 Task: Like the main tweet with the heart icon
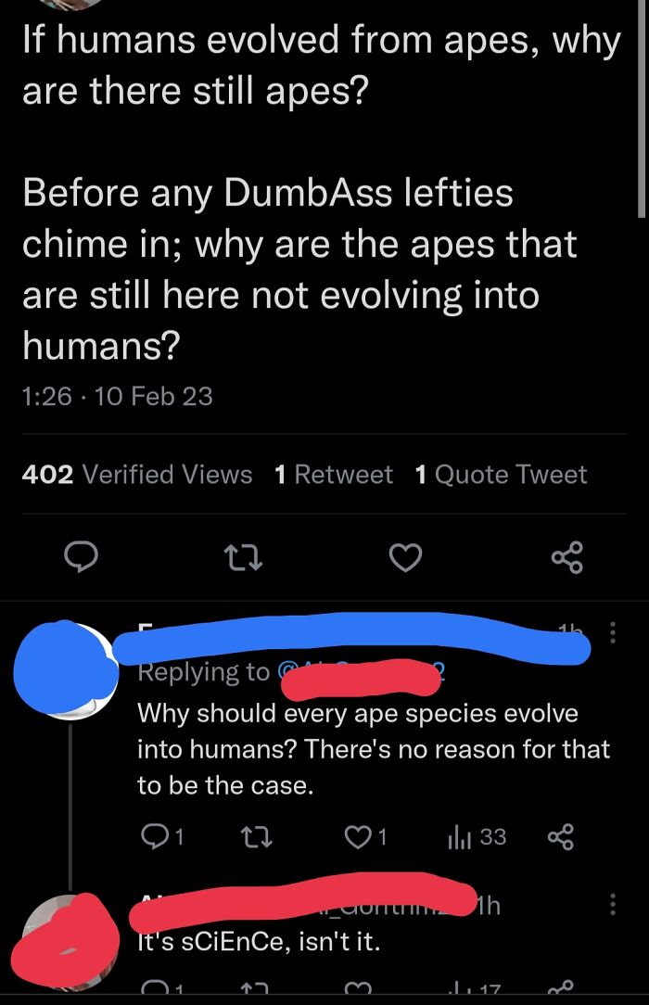(x=405, y=557)
